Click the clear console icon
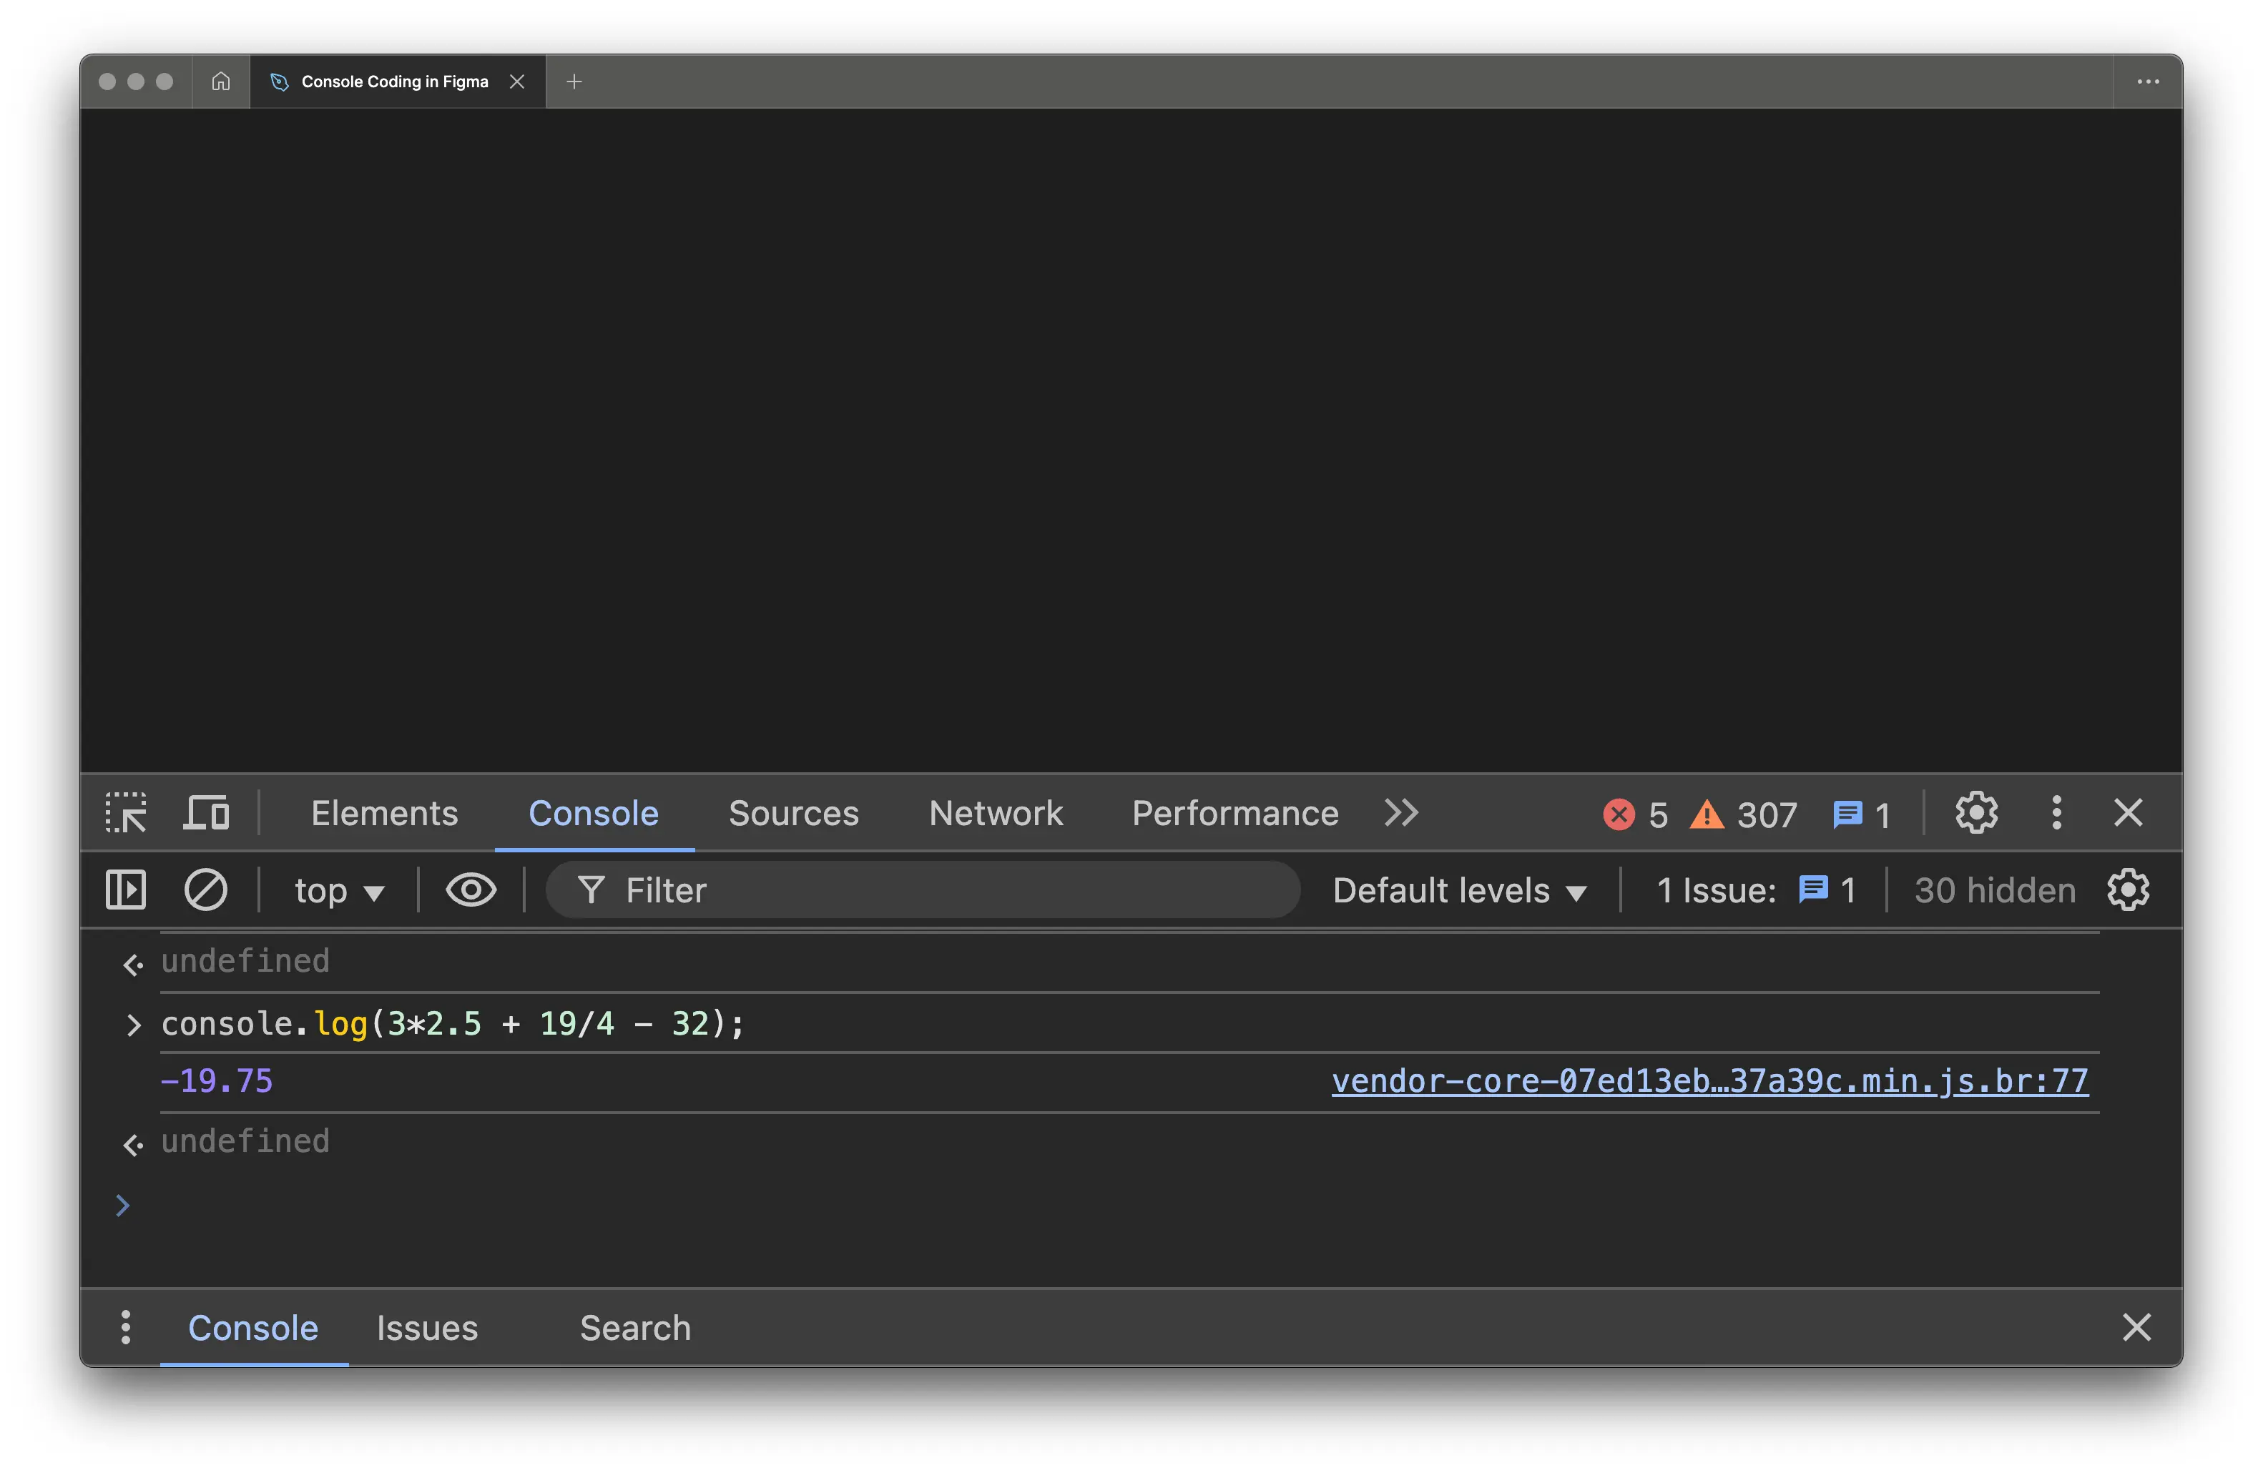Screen dimensions: 2263x1473 (205, 890)
